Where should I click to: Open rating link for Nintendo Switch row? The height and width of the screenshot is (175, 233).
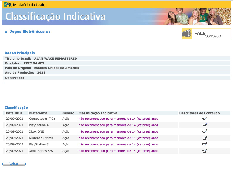[x=118, y=138]
